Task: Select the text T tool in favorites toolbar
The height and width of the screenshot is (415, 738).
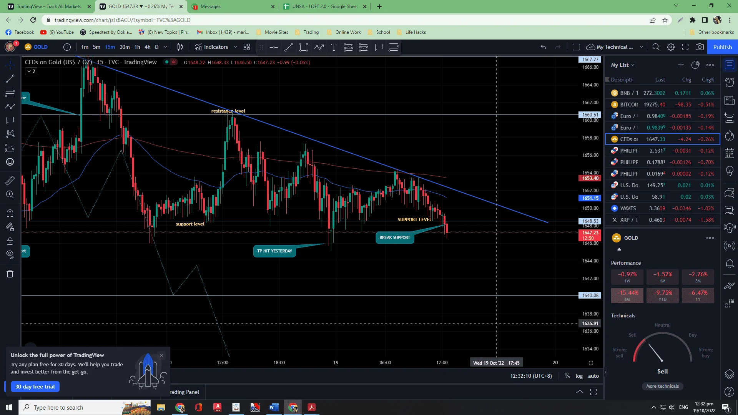Action: click(x=334, y=47)
